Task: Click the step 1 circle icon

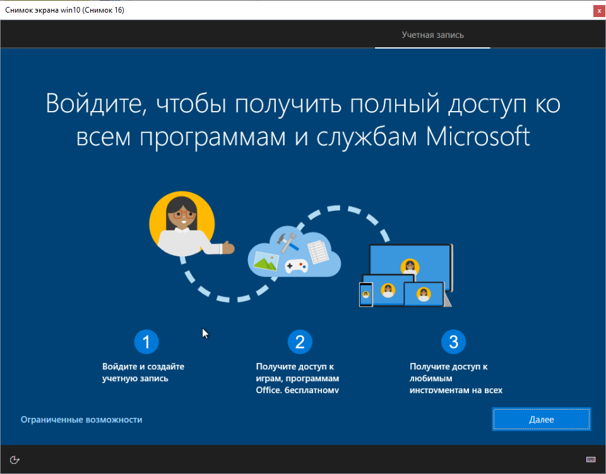Action: (146, 342)
